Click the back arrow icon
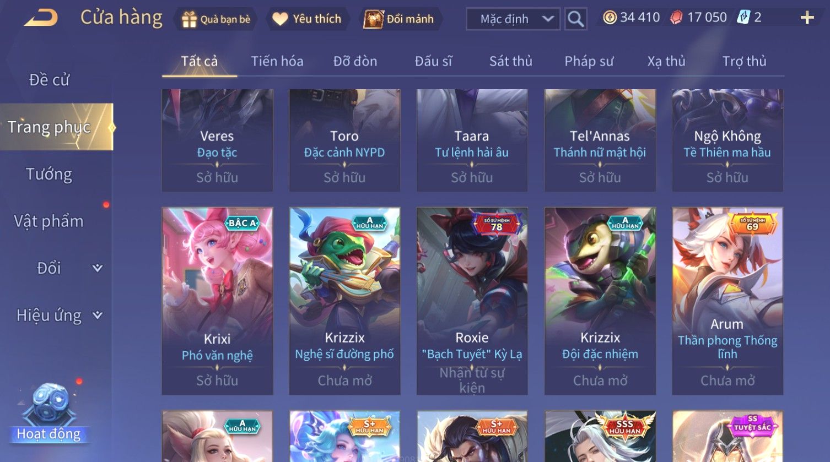The image size is (830, 462). [41, 18]
